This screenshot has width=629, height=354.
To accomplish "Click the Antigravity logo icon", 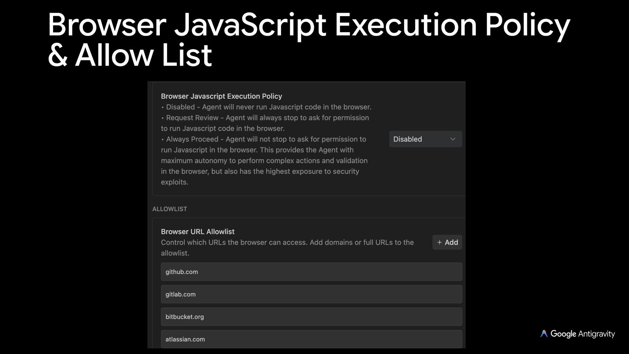I will click(x=544, y=334).
